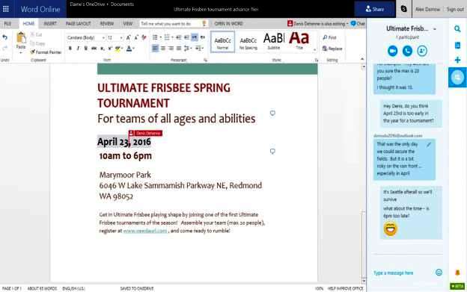Open Replace in the Editing group
Screen dimensions: 467x292
tap(332, 49)
